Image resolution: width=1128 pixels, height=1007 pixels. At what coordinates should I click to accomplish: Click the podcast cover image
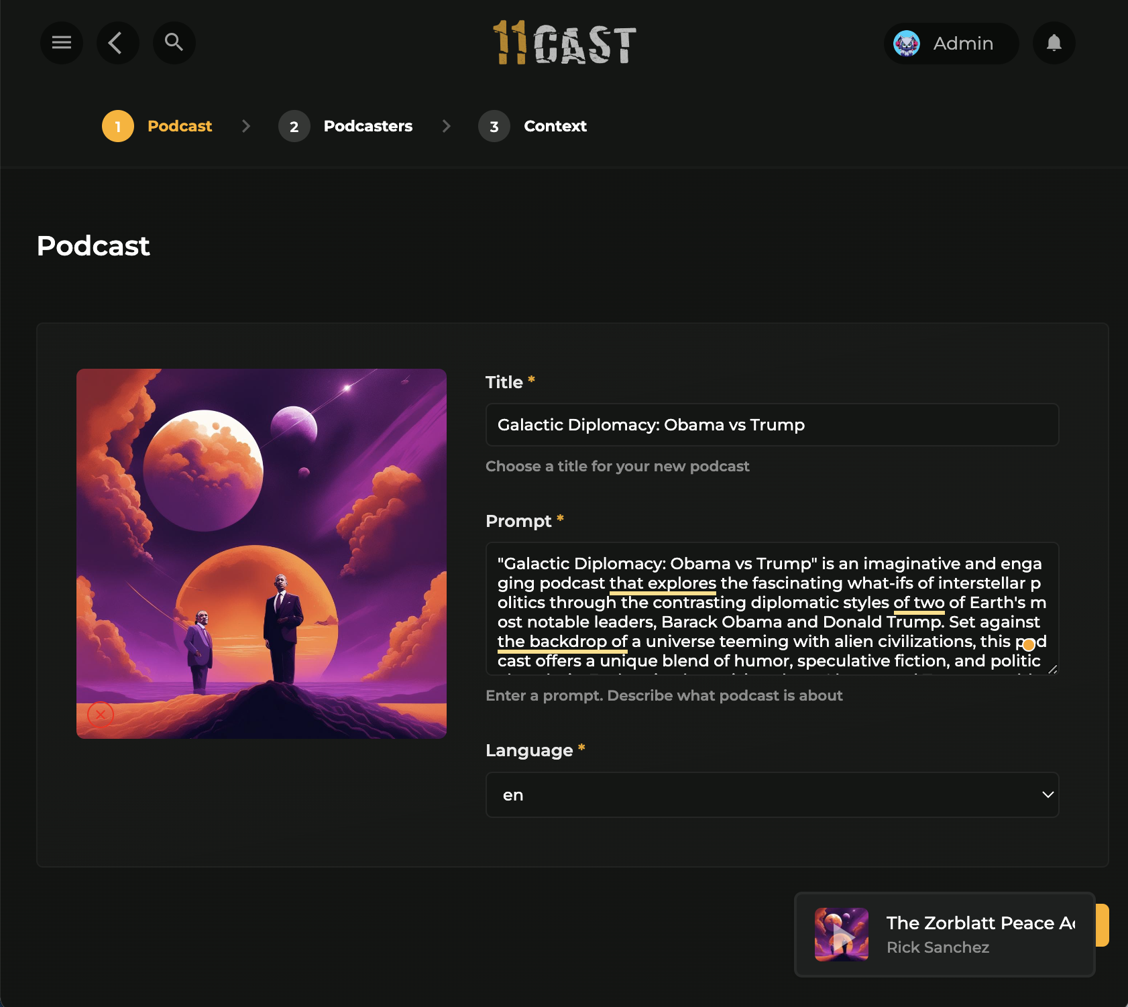(262, 554)
